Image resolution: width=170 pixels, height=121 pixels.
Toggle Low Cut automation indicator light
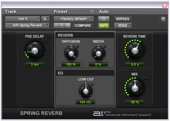point(92,84)
